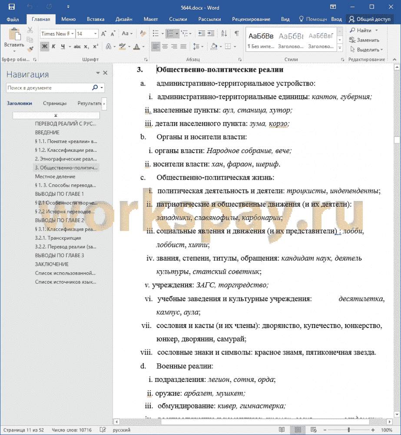The image size is (401, 435).
Task: Click the numbered list icon
Action: 169,33
